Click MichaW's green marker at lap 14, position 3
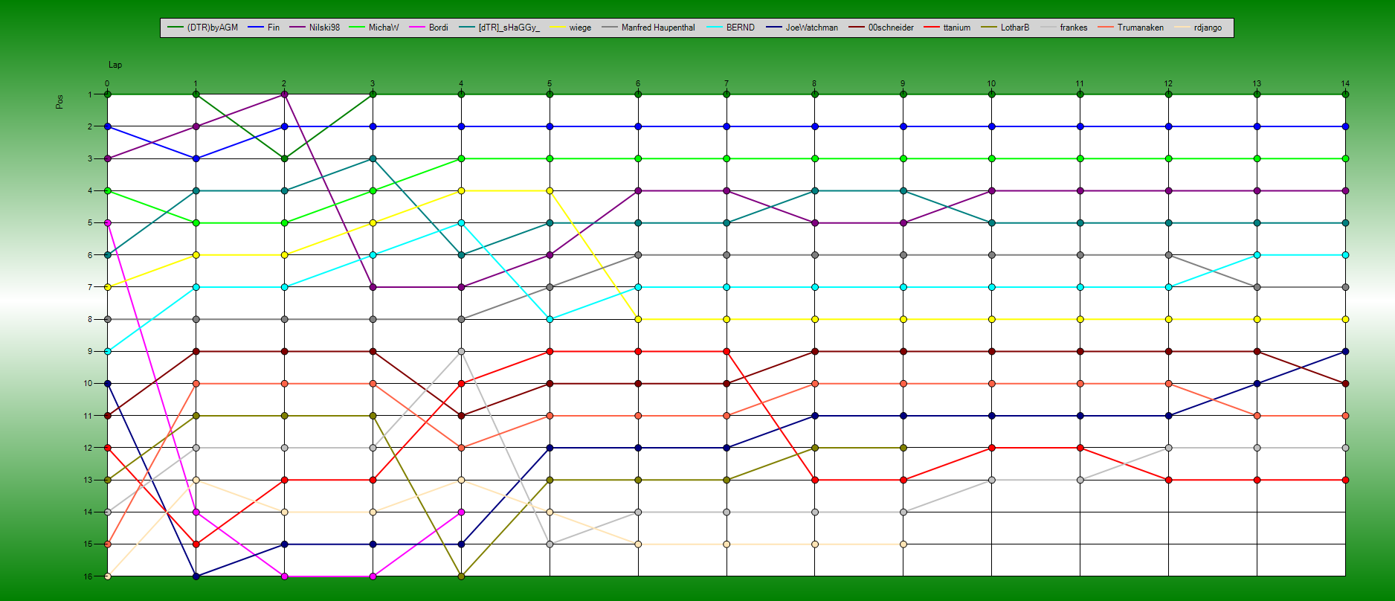This screenshot has width=1395, height=601. coord(1345,158)
